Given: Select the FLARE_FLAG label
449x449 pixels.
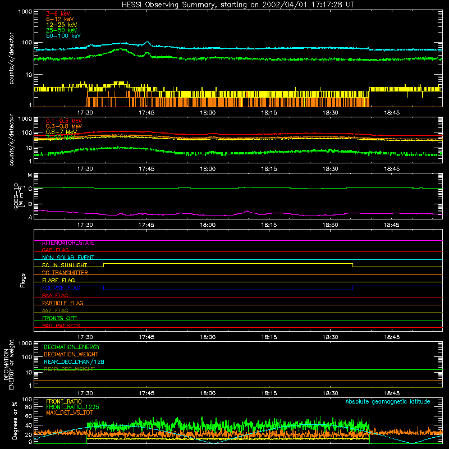Looking at the screenshot, I should point(58,280).
